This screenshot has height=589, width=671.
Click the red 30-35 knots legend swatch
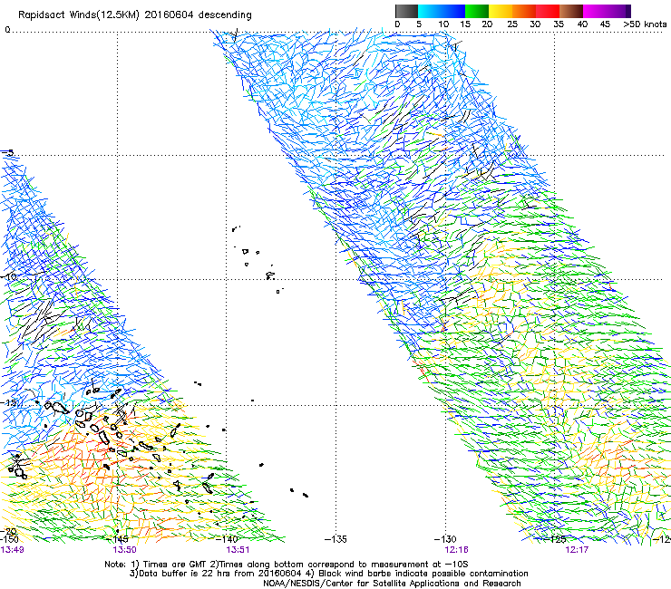point(548,11)
